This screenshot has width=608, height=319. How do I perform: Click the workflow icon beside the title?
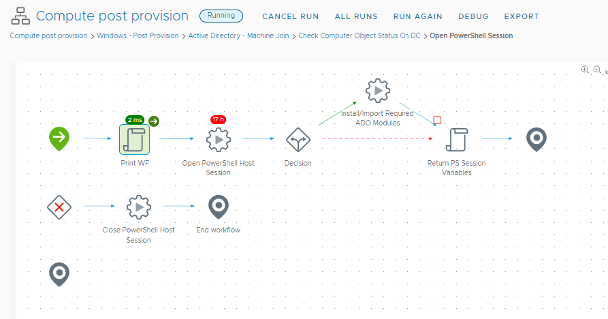pos(20,16)
